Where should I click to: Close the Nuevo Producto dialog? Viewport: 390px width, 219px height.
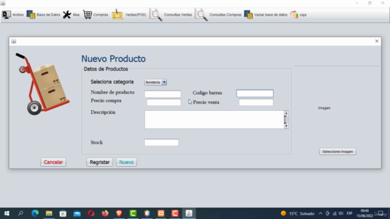tap(377, 41)
